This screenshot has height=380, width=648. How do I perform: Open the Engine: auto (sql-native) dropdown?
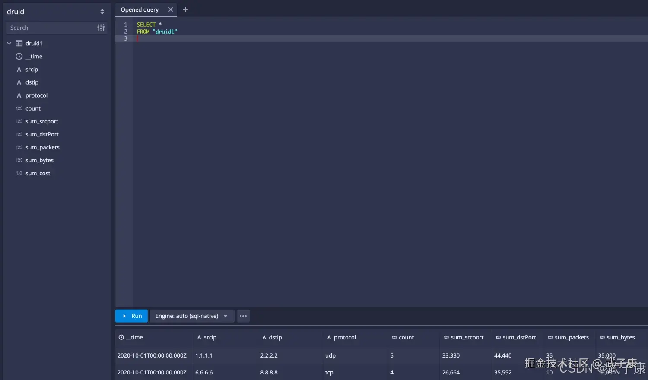click(191, 316)
